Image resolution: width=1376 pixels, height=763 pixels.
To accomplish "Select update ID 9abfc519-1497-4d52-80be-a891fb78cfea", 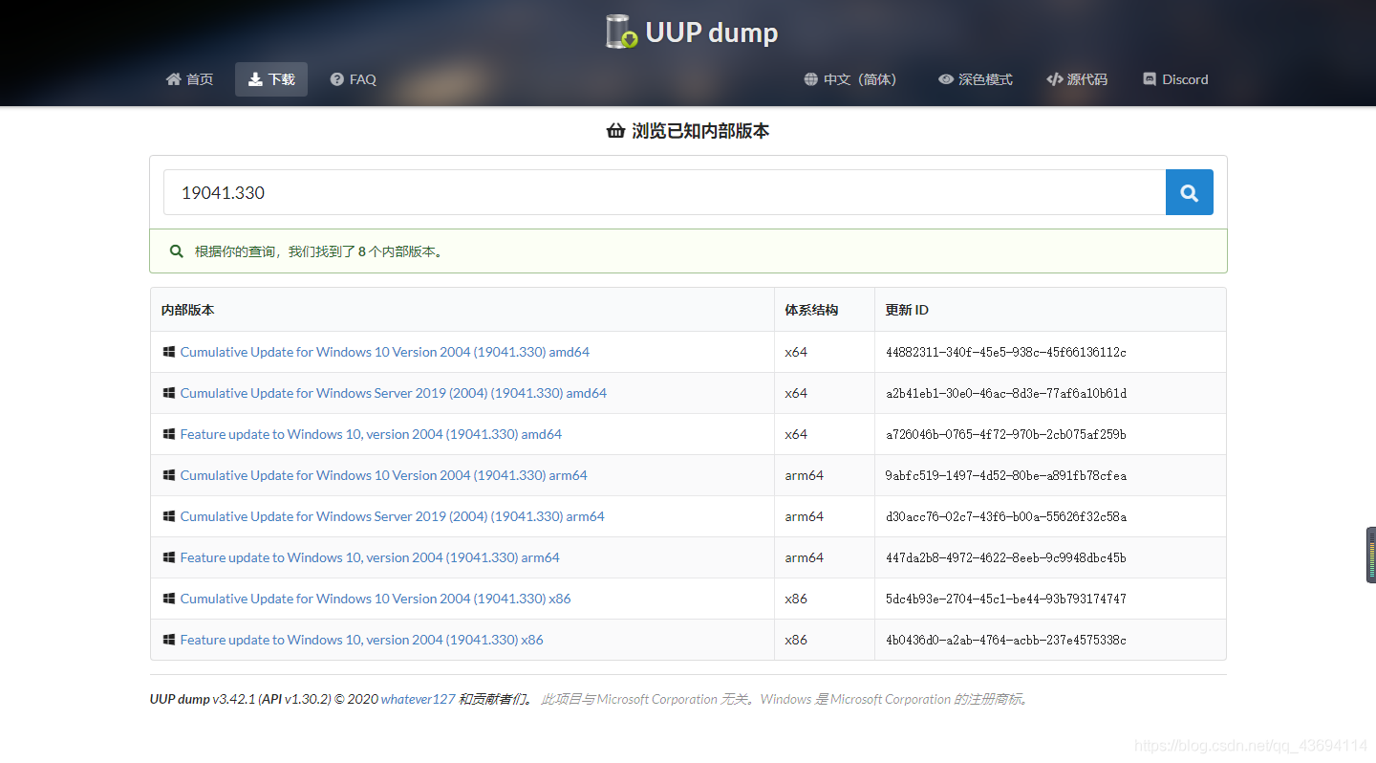I will [1006, 475].
